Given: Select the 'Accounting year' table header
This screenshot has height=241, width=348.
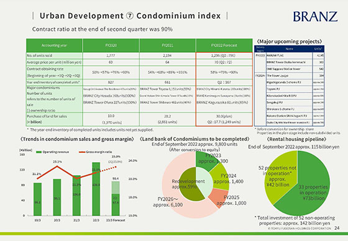Looking at the screenshot, I should pyautogui.click(x=55, y=45).
